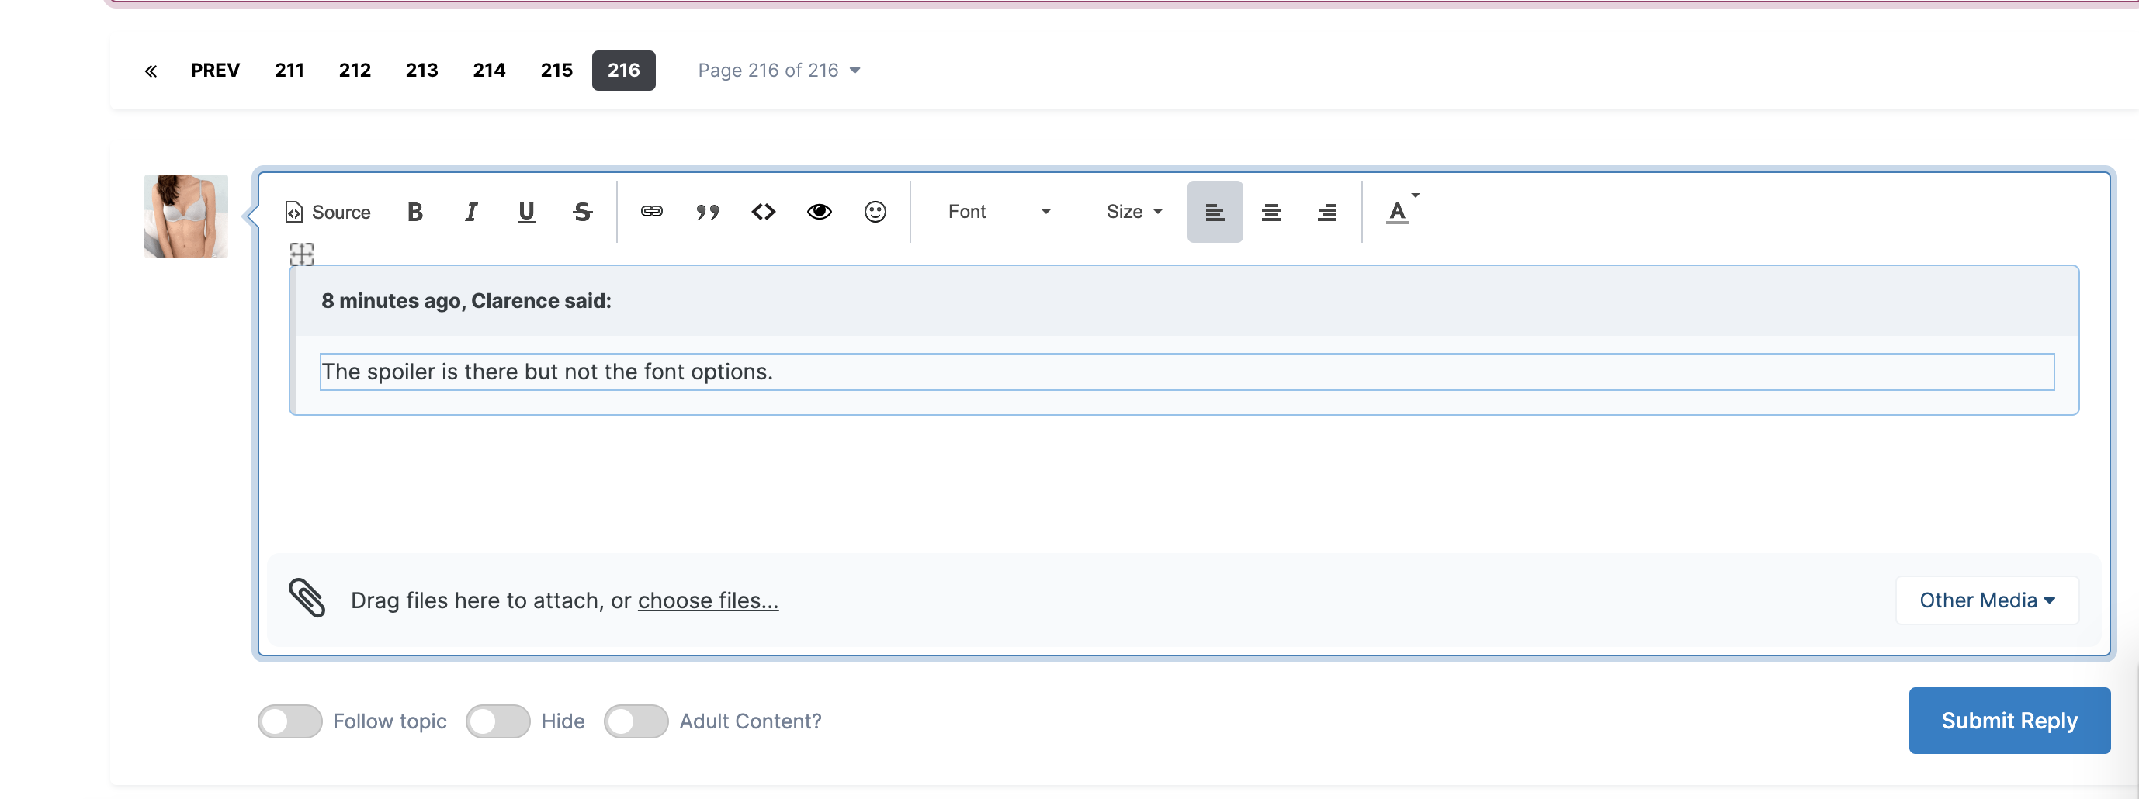Align text left
The height and width of the screenshot is (799, 2139).
point(1215,213)
